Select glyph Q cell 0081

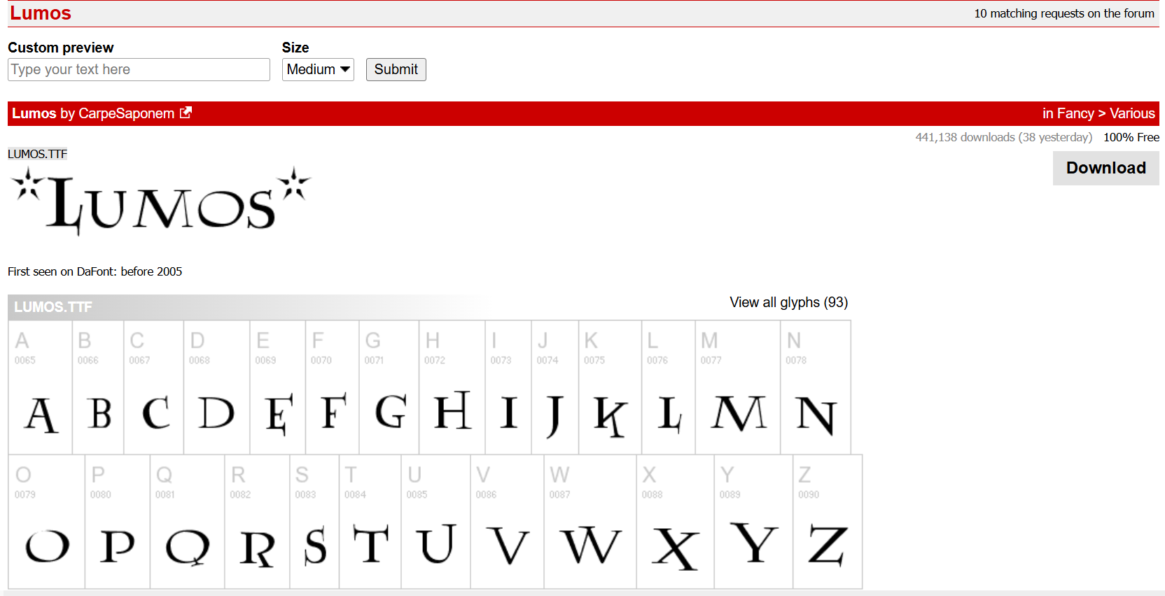click(x=188, y=522)
